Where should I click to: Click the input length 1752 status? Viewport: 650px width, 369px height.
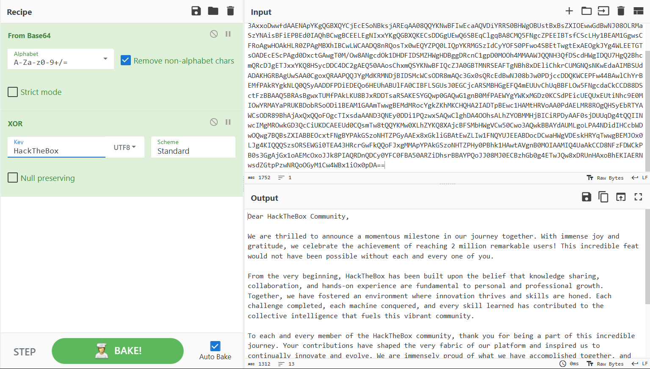tap(259, 178)
